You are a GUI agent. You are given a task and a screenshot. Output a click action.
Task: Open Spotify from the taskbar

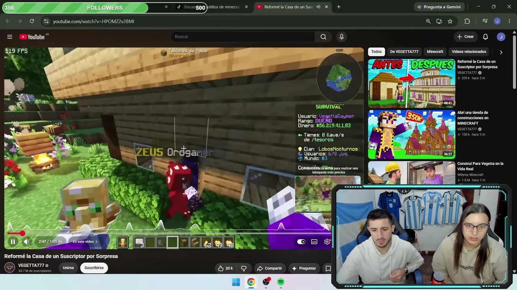pos(281,282)
